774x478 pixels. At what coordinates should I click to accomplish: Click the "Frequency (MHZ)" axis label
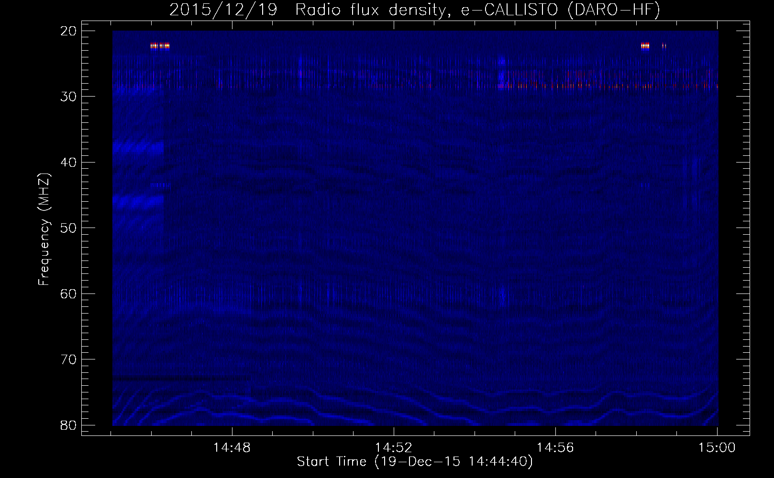coord(44,228)
